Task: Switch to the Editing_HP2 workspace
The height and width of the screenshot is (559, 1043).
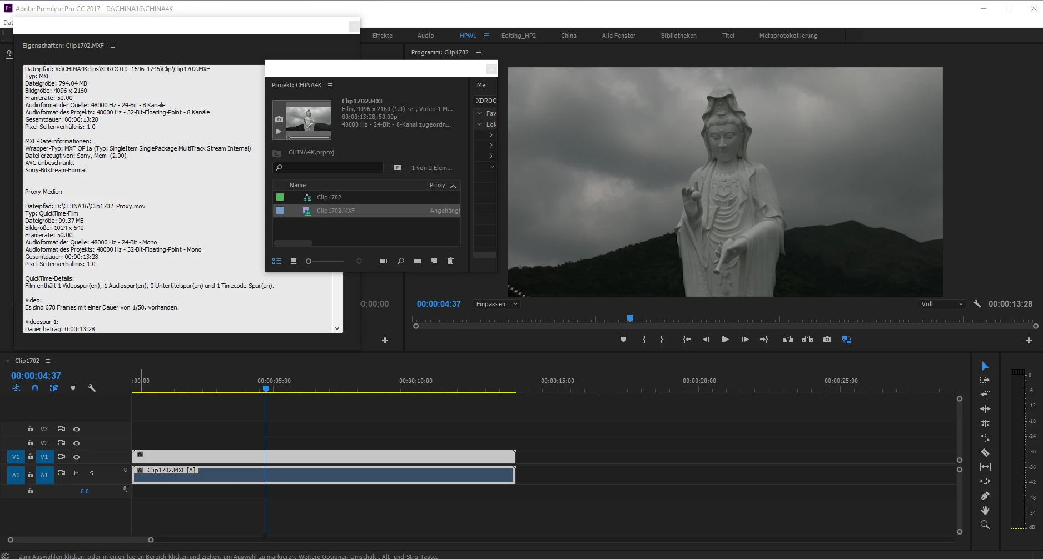Action: pyautogui.click(x=519, y=36)
